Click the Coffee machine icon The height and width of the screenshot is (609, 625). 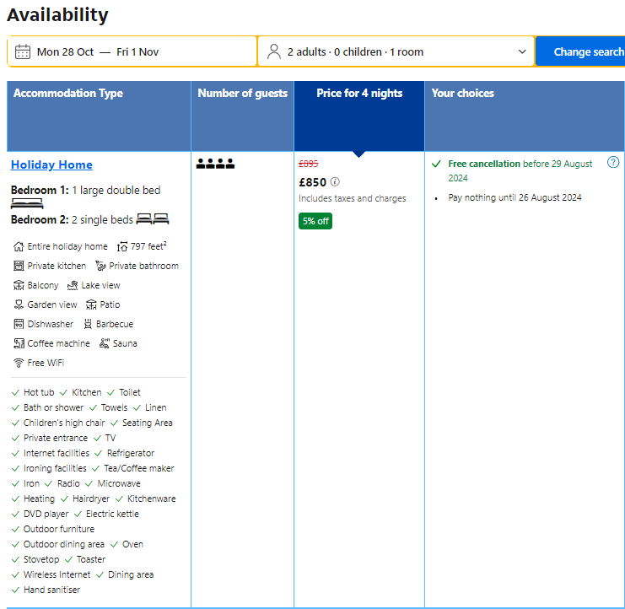tap(19, 343)
